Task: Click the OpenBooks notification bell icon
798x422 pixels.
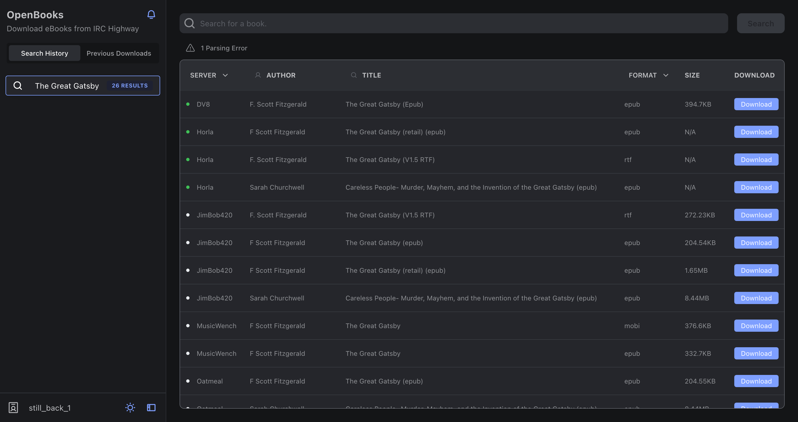Action: (151, 14)
